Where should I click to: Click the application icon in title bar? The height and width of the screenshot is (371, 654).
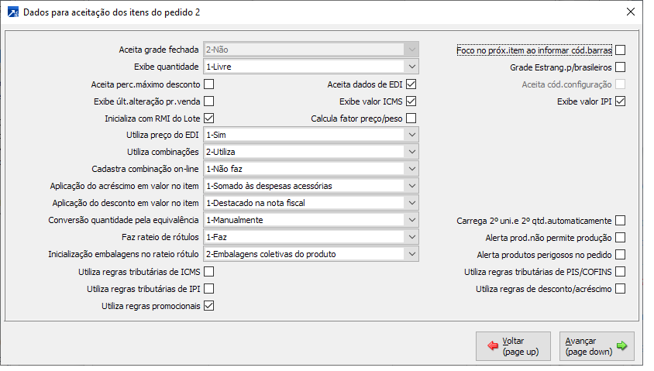click(x=13, y=12)
